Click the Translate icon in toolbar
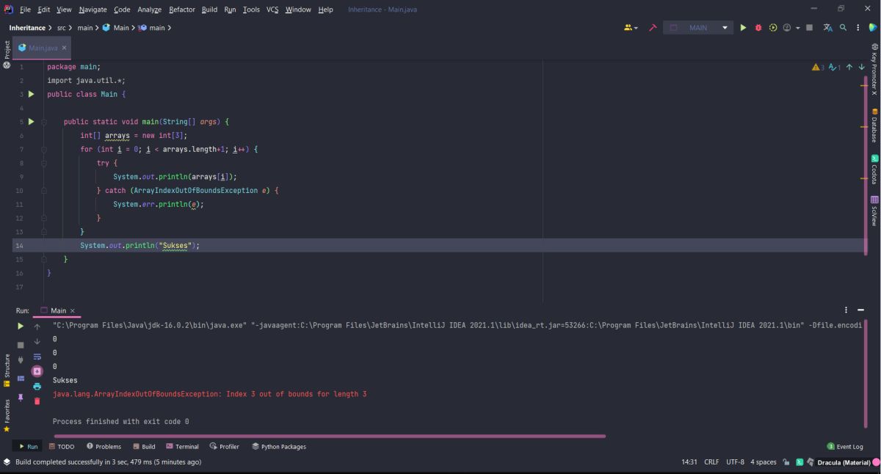881x474 pixels. [x=828, y=28]
